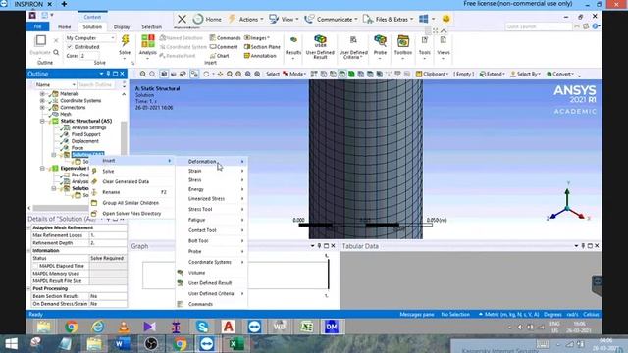Click into Search Outline field

click(96, 85)
